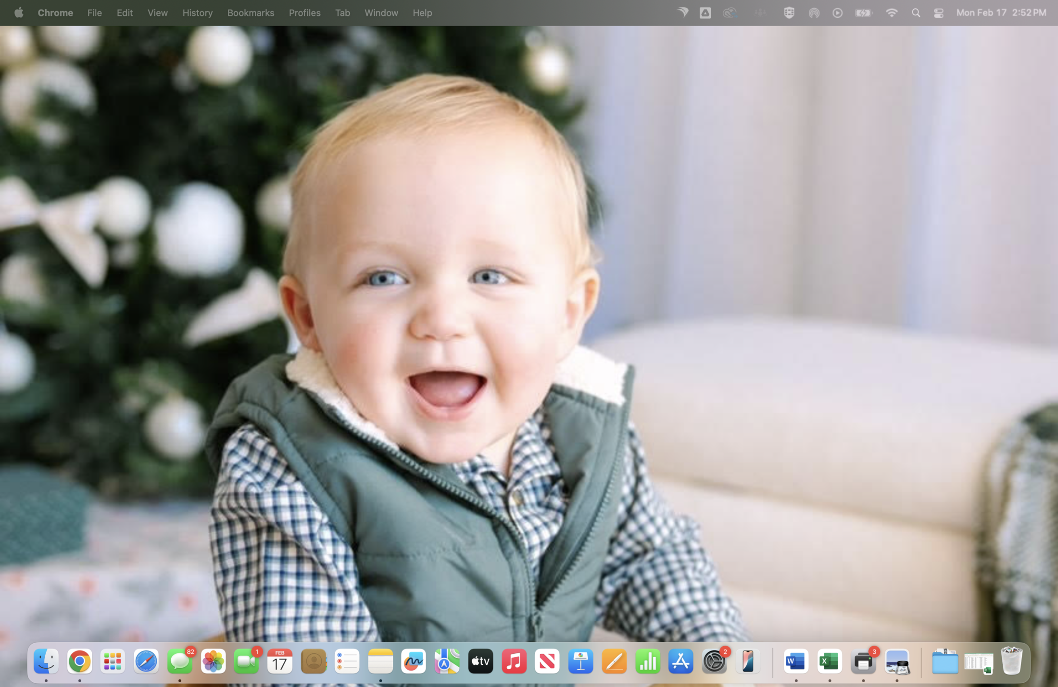The width and height of the screenshot is (1058, 687).
Task: Open the App Store in dock
Action: coord(681,662)
